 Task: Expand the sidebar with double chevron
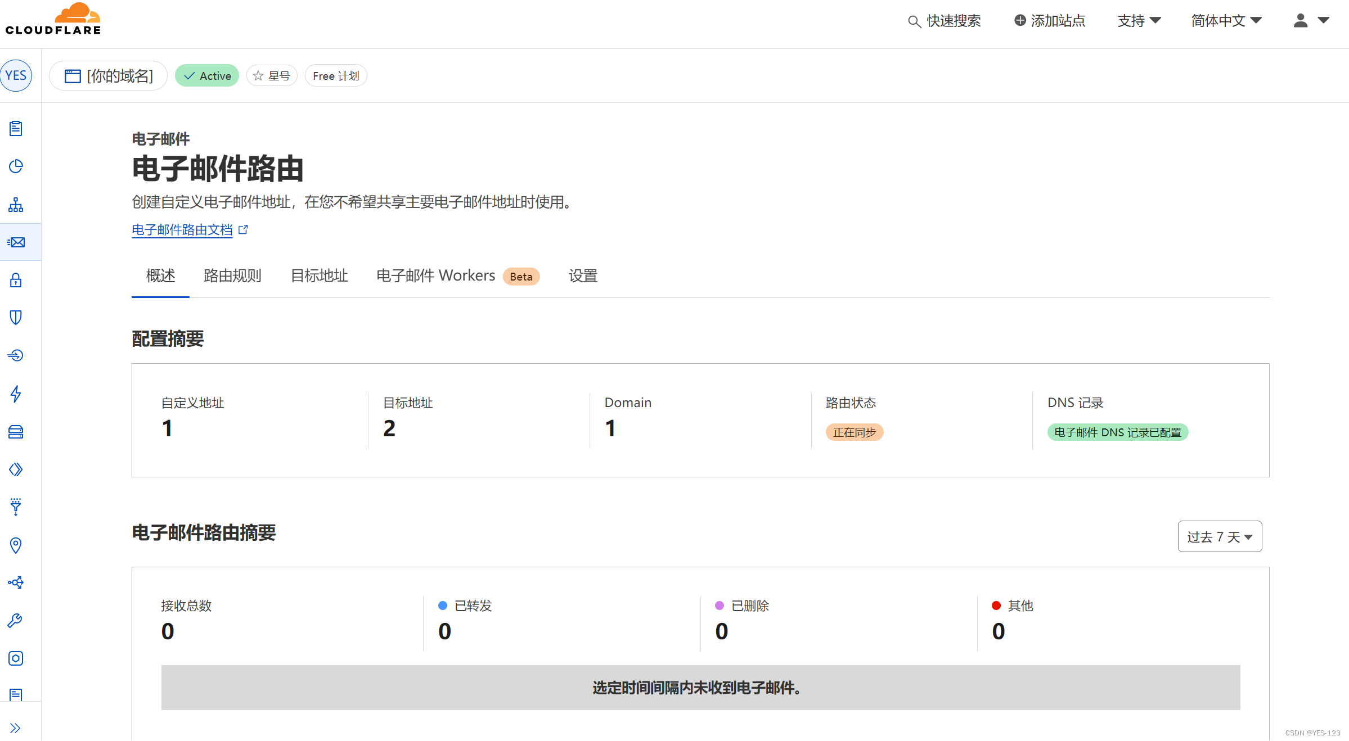[x=15, y=728]
